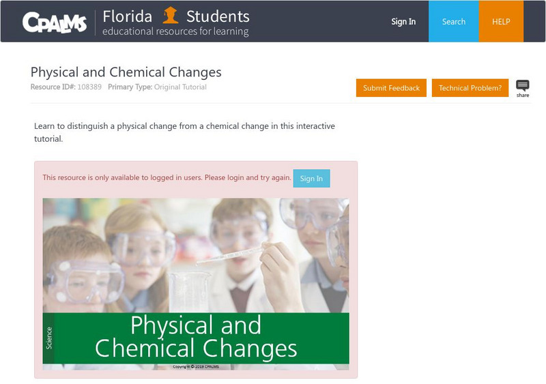Click the CPALMS logo in the header
Image resolution: width=546 pixels, height=384 pixels.
coord(55,22)
